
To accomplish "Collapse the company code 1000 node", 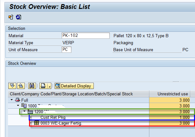I will pos(18,106).
